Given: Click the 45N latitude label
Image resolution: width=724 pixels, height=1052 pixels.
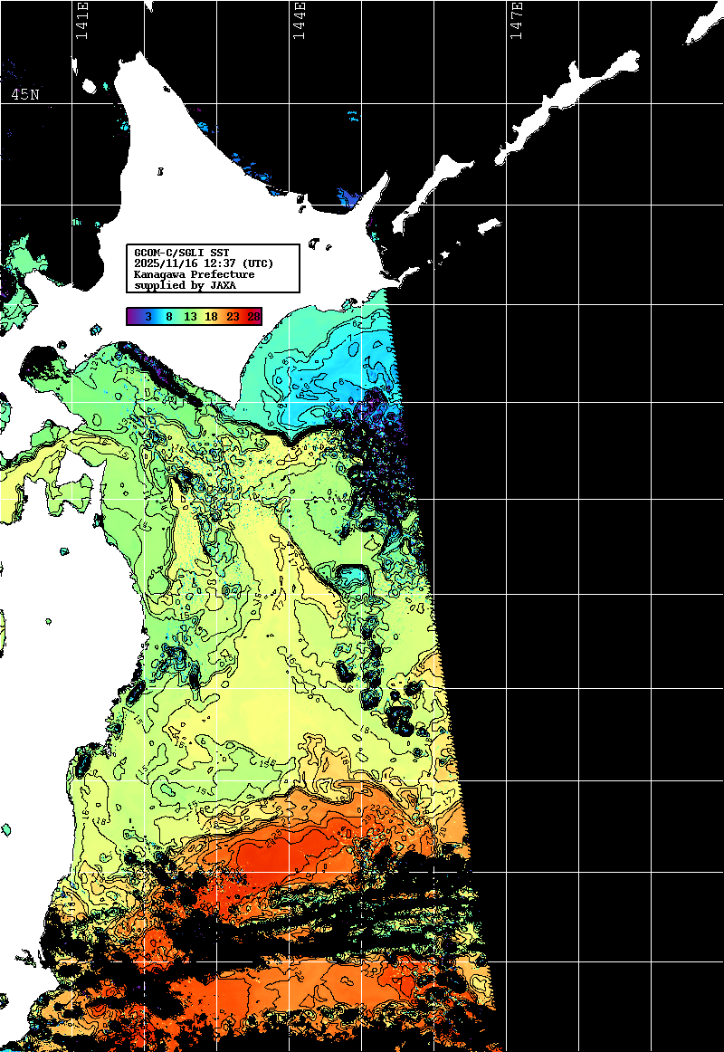Looking at the screenshot, I should [x=25, y=95].
